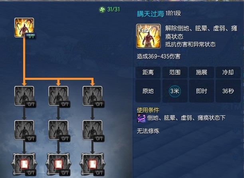The image size is (244, 178).
Task: Click first-row middle branch skill node
Action: (58, 96)
